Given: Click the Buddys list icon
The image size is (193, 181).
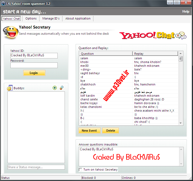Looking at the screenshot, I should point(10,88).
